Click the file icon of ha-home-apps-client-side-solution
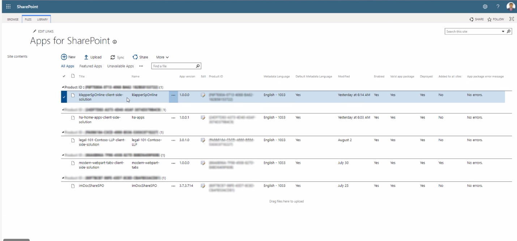The height and width of the screenshot is (241, 517). tap(73, 118)
